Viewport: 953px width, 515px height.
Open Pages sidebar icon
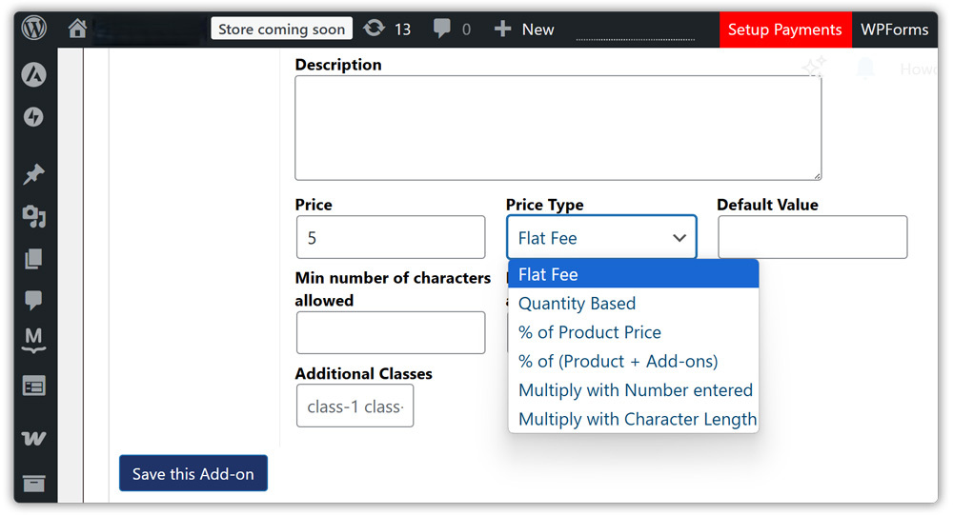tap(33, 259)
